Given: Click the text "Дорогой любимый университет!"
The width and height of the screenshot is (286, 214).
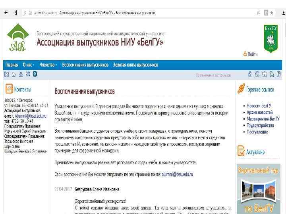Looking at the screenshot, I should click(x=100, y=201).
